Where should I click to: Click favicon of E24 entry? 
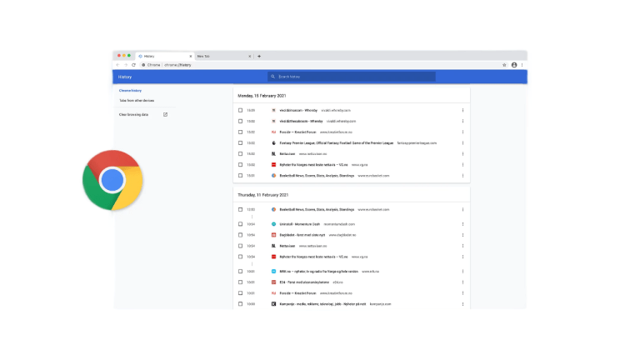(x=273, y=282)
